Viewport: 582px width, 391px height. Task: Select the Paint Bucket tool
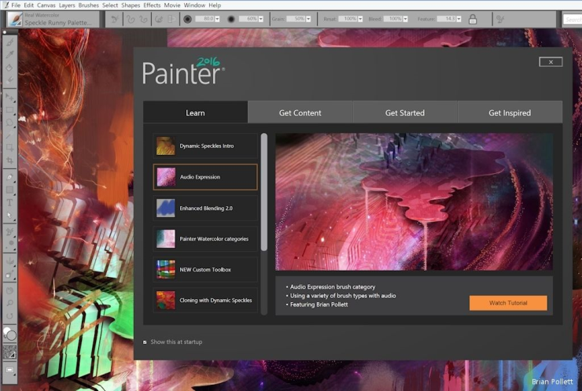click(10, 68)
